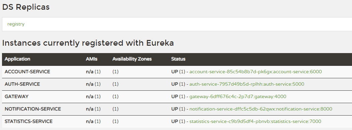Open the statistics-service instance link
Image resolution: width=352 pixels, height=130 pixels.
(x=255, y=121)
